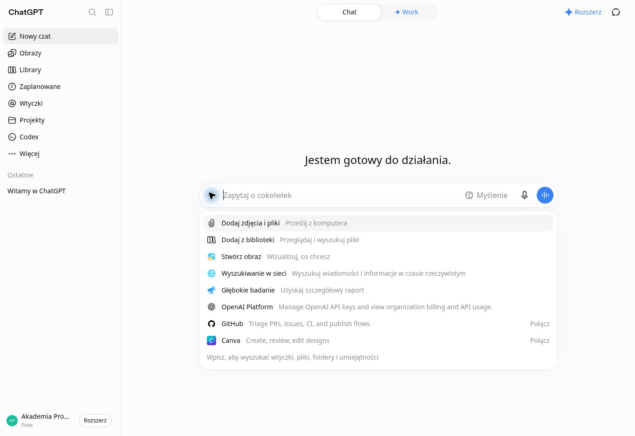This screenshot has width=635, height=436.
Task: Click the AP account avatar
Action: (x=12, y=421)
